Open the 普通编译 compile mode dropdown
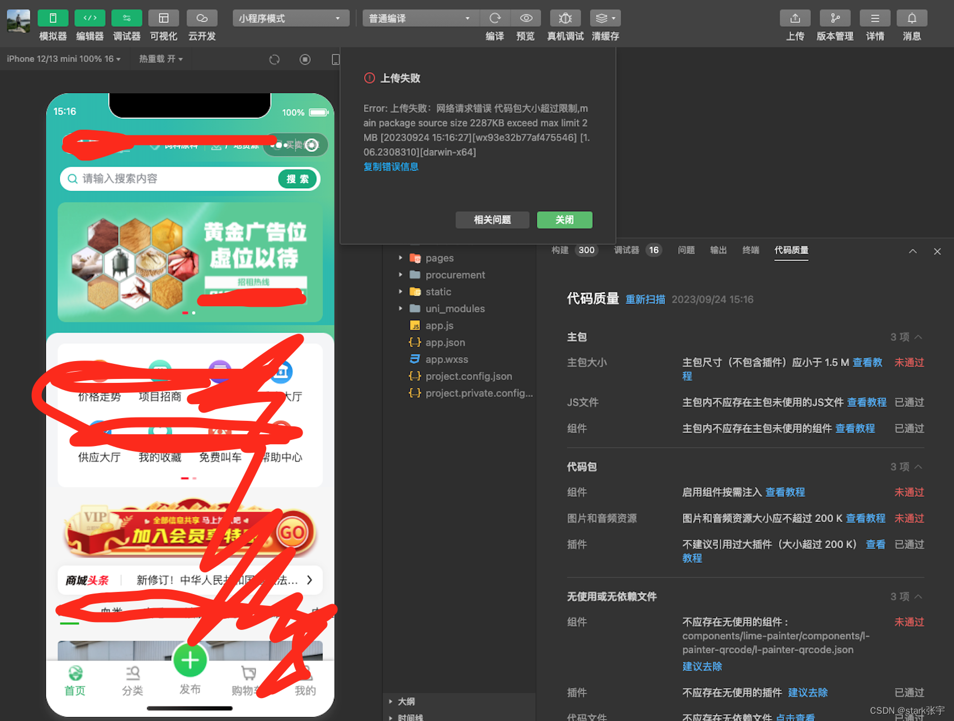954x721 pixels. click(x=420, y=18)
